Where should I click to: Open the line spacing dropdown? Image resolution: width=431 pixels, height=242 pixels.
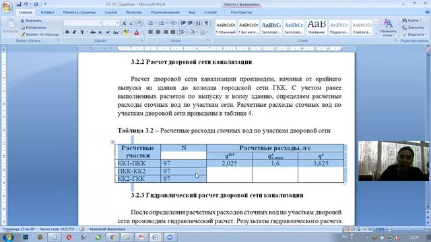182,32
